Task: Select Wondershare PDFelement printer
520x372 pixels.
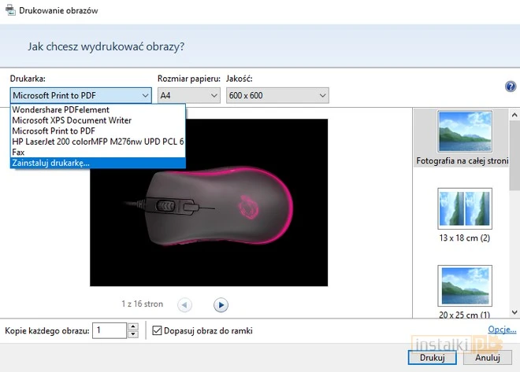Action: (x=61, y=110)
